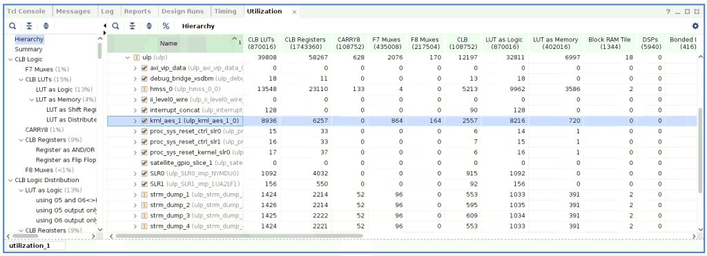This screenshot has height=256, width=707.
Task: Collapse the LUT as Memory tree node
Action: coord(32,99)
